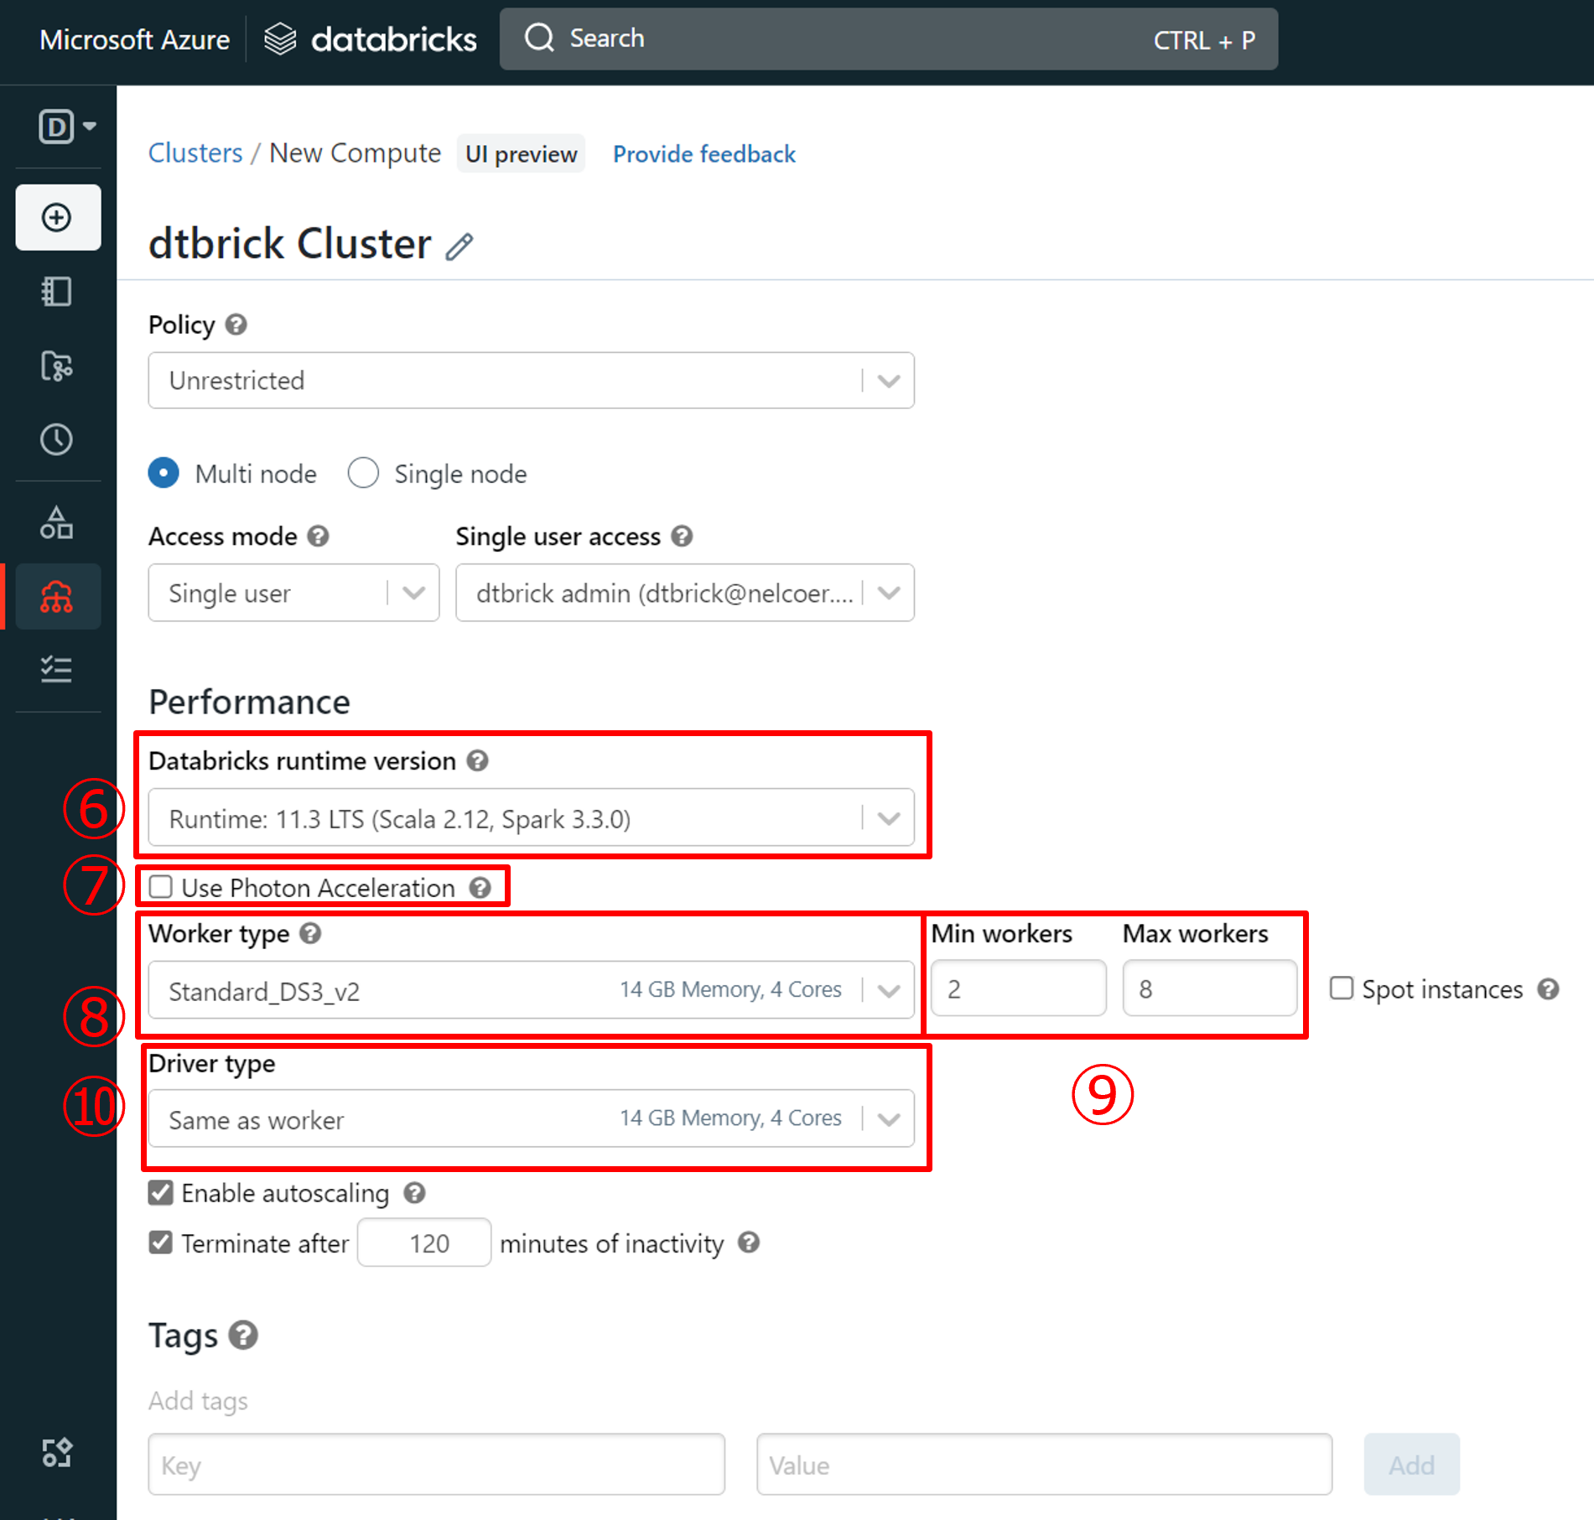The image size is (1594, 1520).
Task: Click the Performance section heading
Action: point(250,702)
